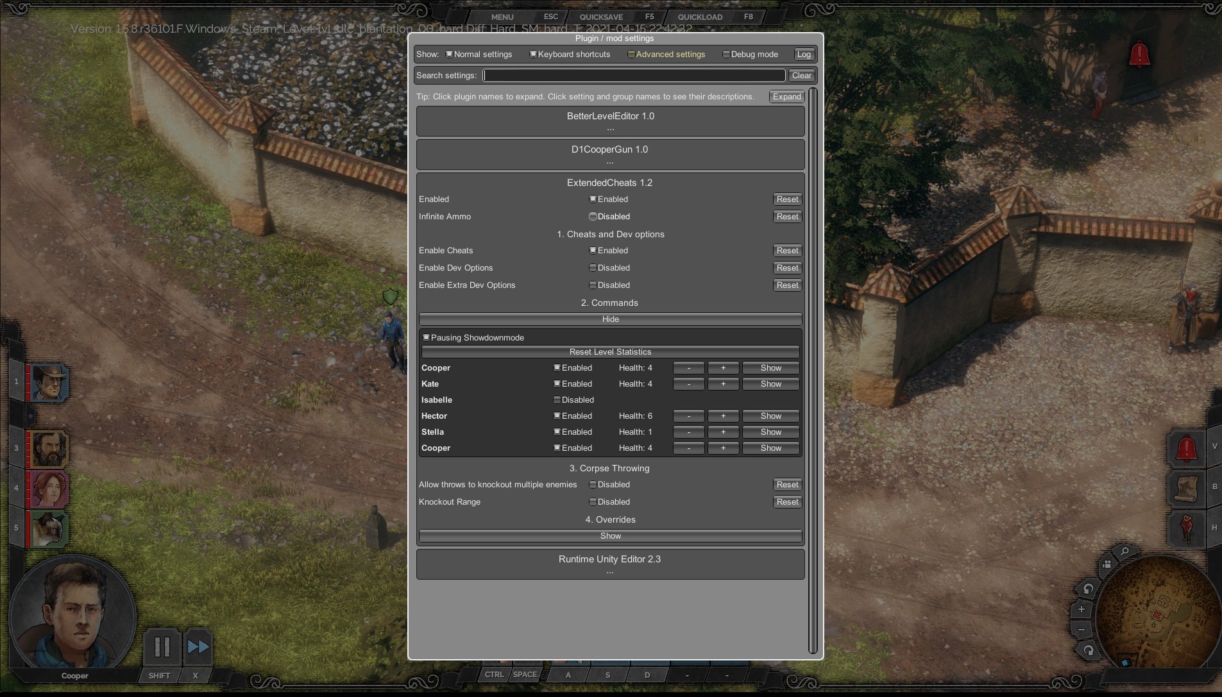Enable the Isabelle character checkbox

coord(557,400)
